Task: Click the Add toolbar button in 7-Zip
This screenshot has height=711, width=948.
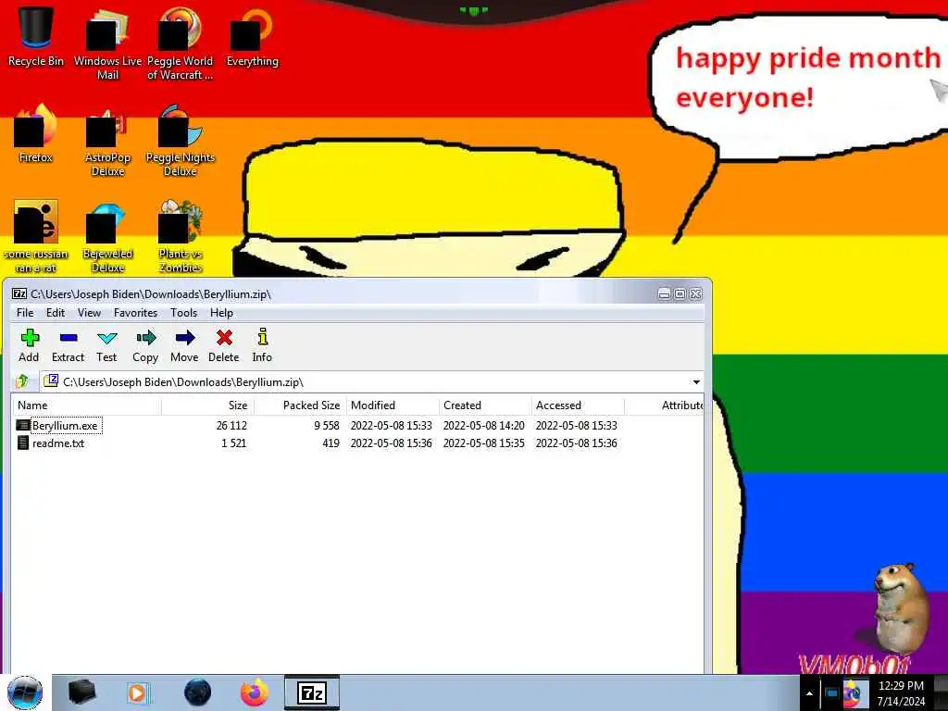Action: coord(29,345)
